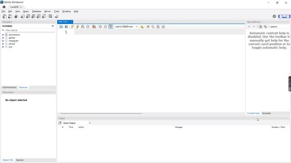Expand the school schema
Viewport: 291px width, 163px height.
(x=3, y=44)
